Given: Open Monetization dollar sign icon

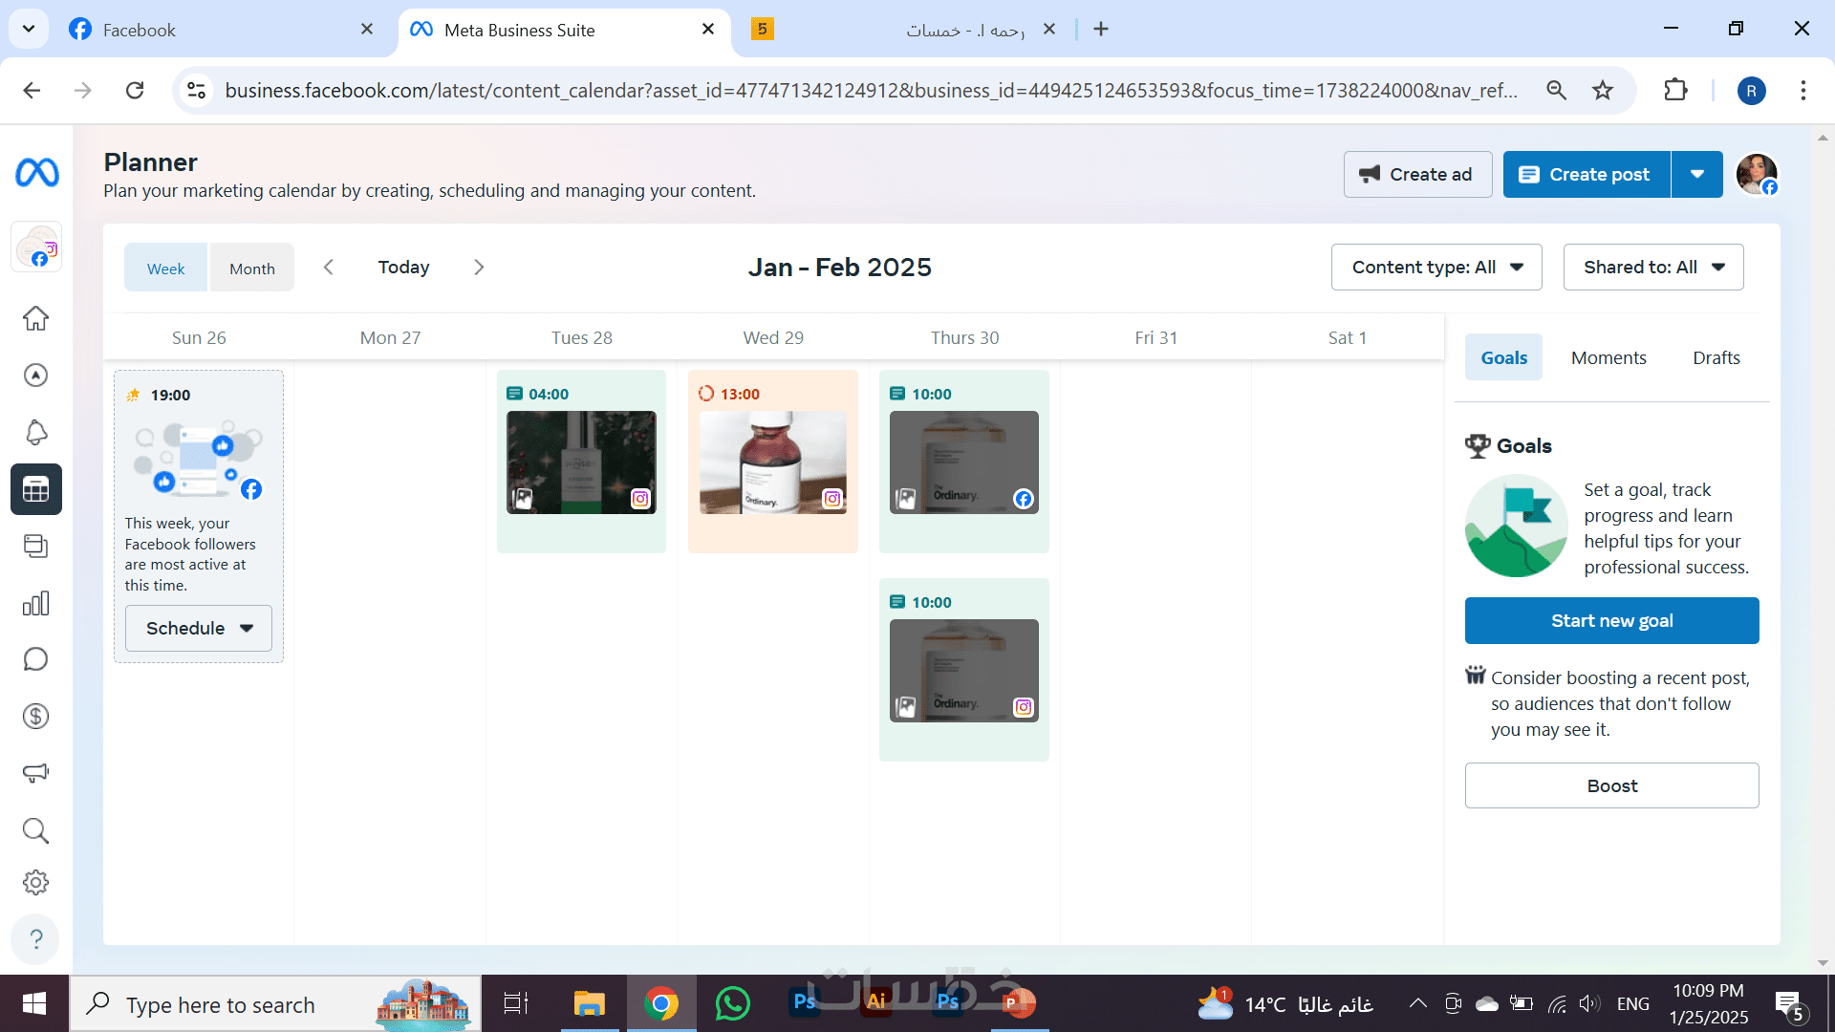Looking at the screenshot, I should click(x=35, y=716).
